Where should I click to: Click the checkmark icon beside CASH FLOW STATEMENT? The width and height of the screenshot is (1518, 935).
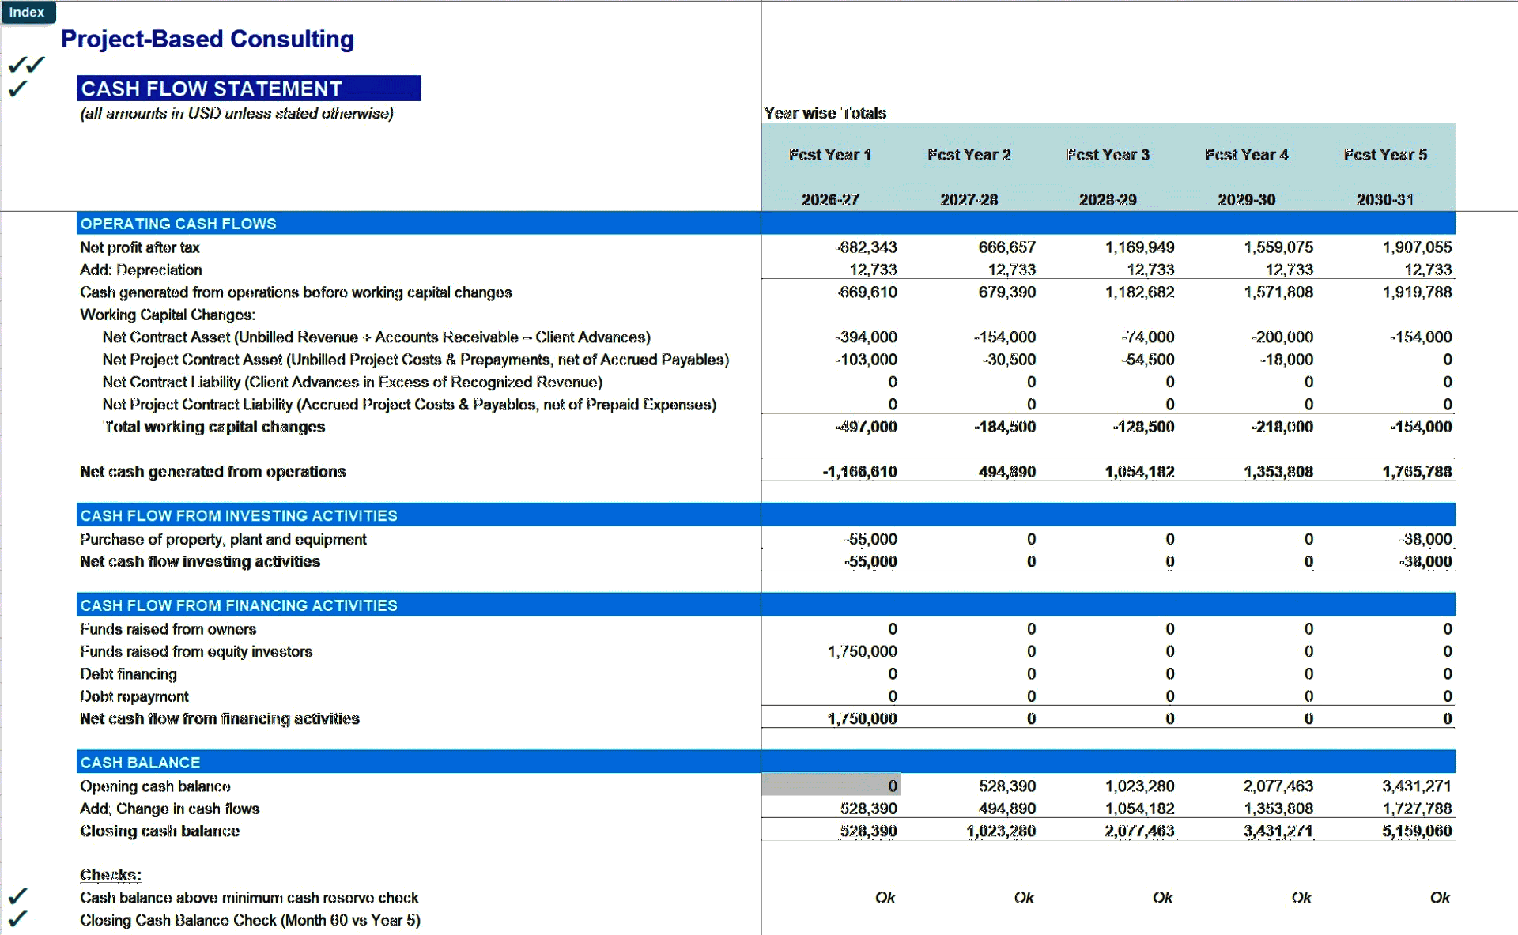coord(17,89)
